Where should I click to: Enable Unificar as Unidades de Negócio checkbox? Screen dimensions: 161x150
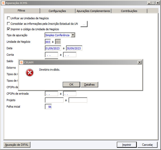click(x=8, y=18)
